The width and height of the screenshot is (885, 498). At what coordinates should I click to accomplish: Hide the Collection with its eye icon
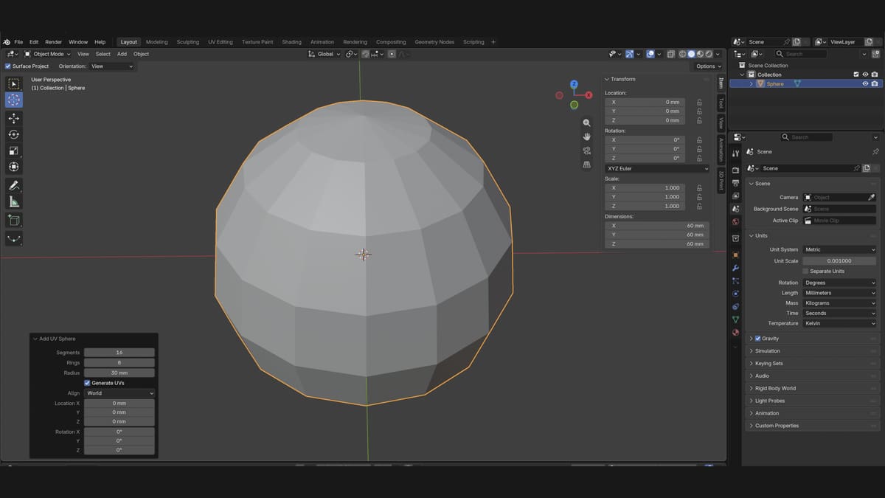865,75
